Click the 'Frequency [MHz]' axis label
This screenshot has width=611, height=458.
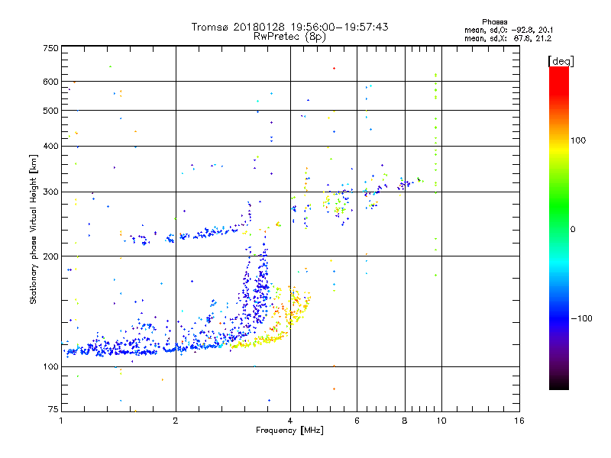pos(289,431)
